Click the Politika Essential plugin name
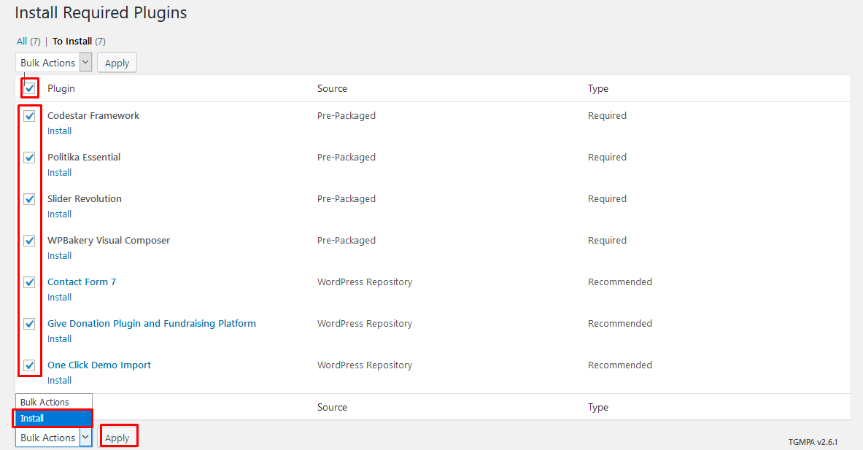The width and height of the screenshot is (863, 450). point(84,157)
